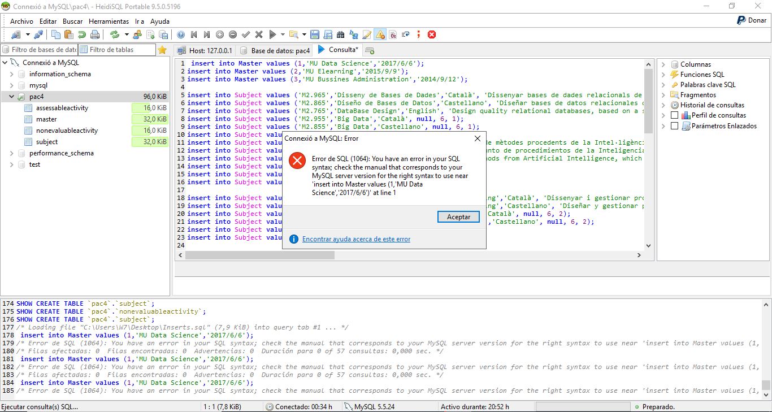Click the post checkmark icon
The width and height of the screenshot is (772, 412).
[246, 34]
